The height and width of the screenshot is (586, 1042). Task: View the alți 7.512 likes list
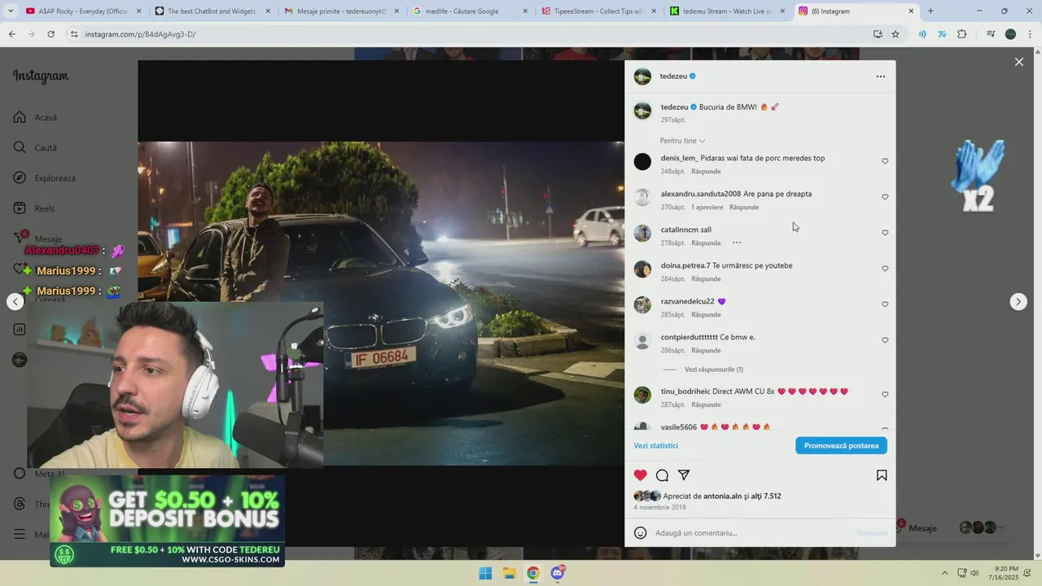coord(766,496)
